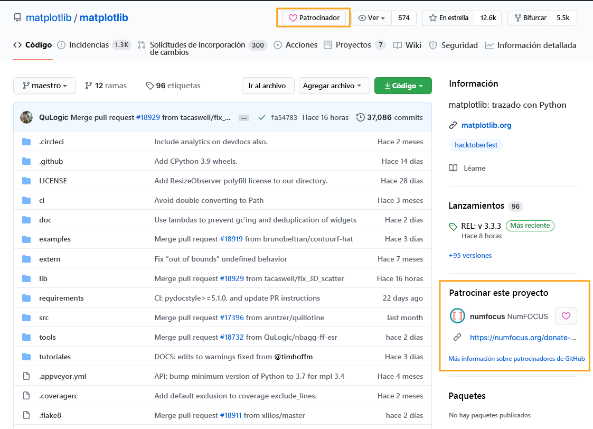This screenshot has width=593, height=429.
Task: Open the .coveragerc file
Action: (x=58, y=396)
